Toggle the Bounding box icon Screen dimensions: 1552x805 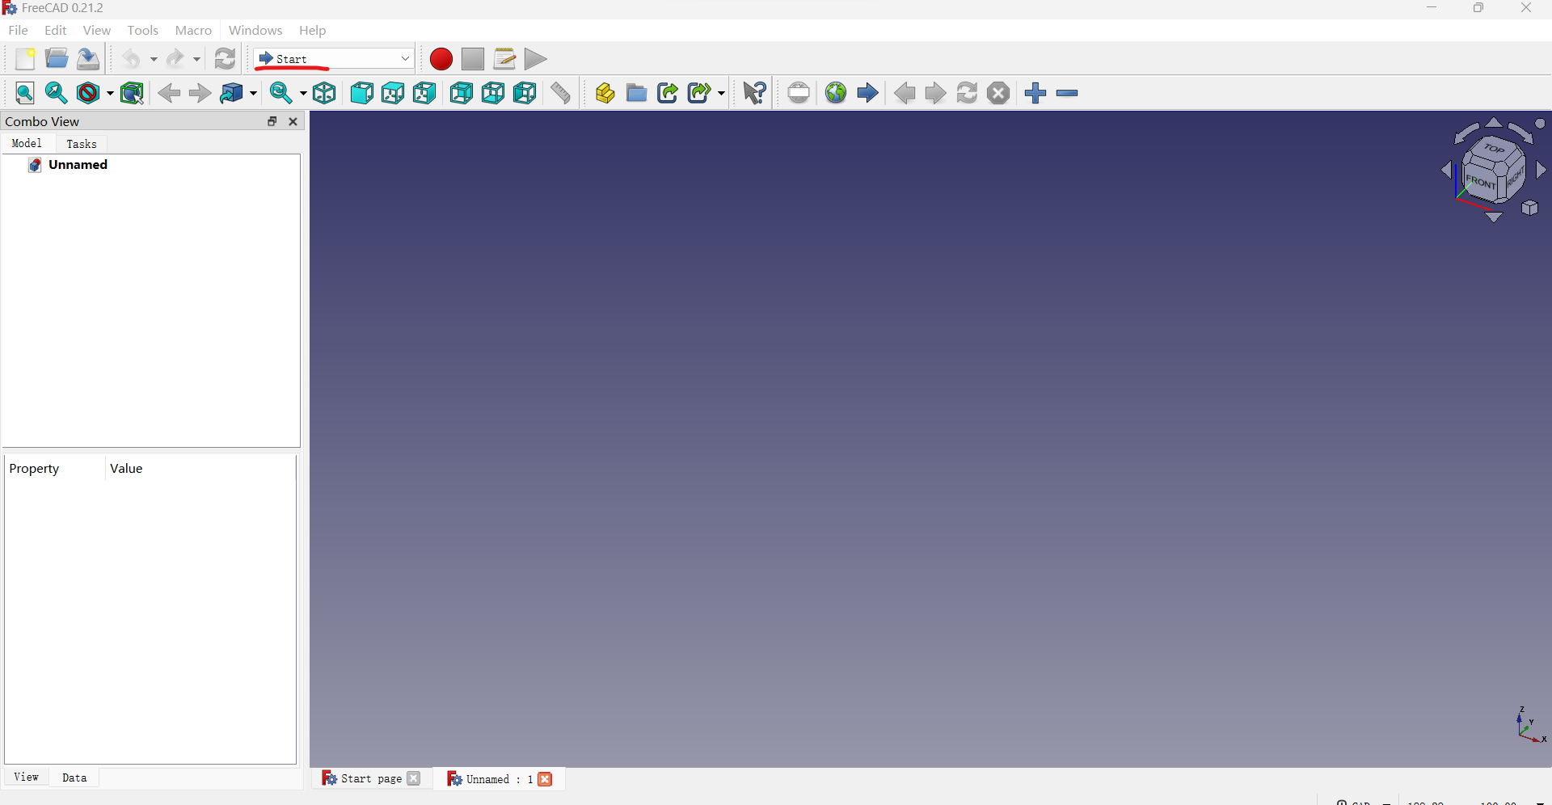tap(133, 93)
